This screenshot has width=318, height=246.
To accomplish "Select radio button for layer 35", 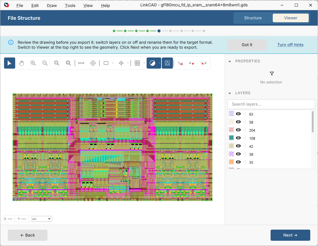I will pos(245,162).
